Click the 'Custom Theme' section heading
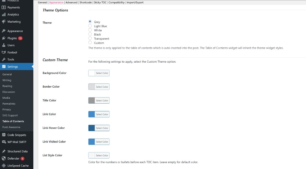This screenshot has width=306, height=169. coord(55,60)
